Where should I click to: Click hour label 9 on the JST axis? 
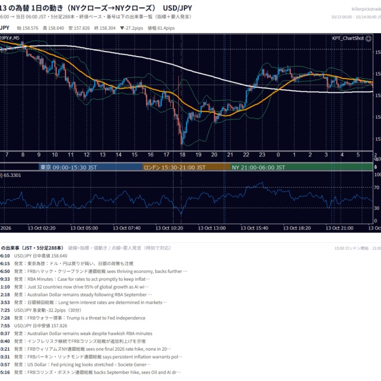pos(39,155)
